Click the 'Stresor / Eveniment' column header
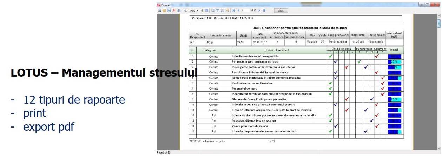The width and height of the screenshot is (442, 156). [x=279, y=50]
